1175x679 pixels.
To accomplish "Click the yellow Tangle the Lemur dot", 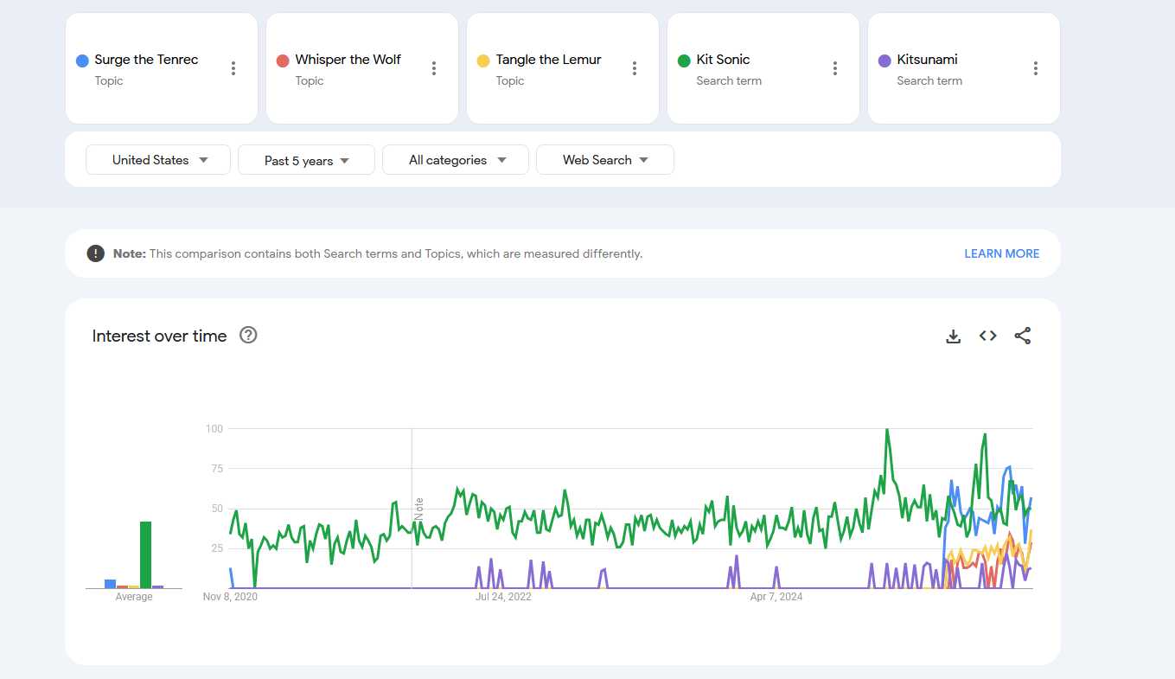I will pos(483,61).
